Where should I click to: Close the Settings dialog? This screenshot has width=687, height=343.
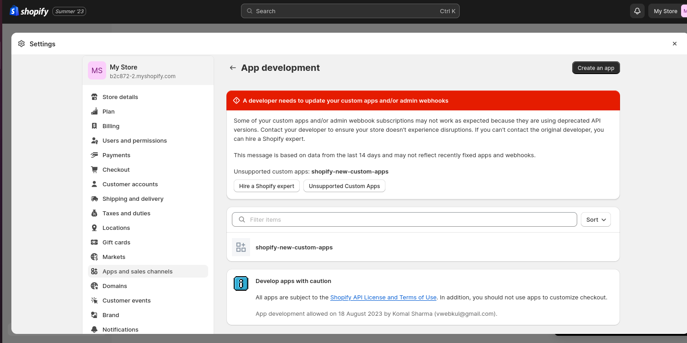[675, 44]
